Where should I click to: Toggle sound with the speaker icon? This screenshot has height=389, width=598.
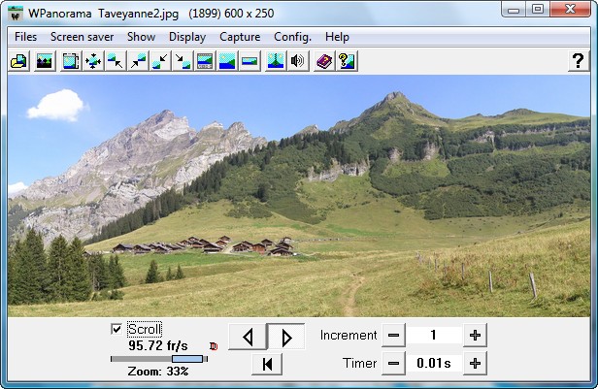pyautogui.click(x=298, y=61)
